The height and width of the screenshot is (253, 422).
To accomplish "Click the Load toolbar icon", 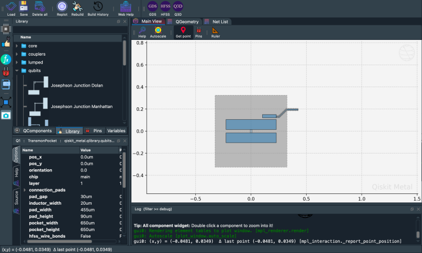I will click(x=11, y=8).
